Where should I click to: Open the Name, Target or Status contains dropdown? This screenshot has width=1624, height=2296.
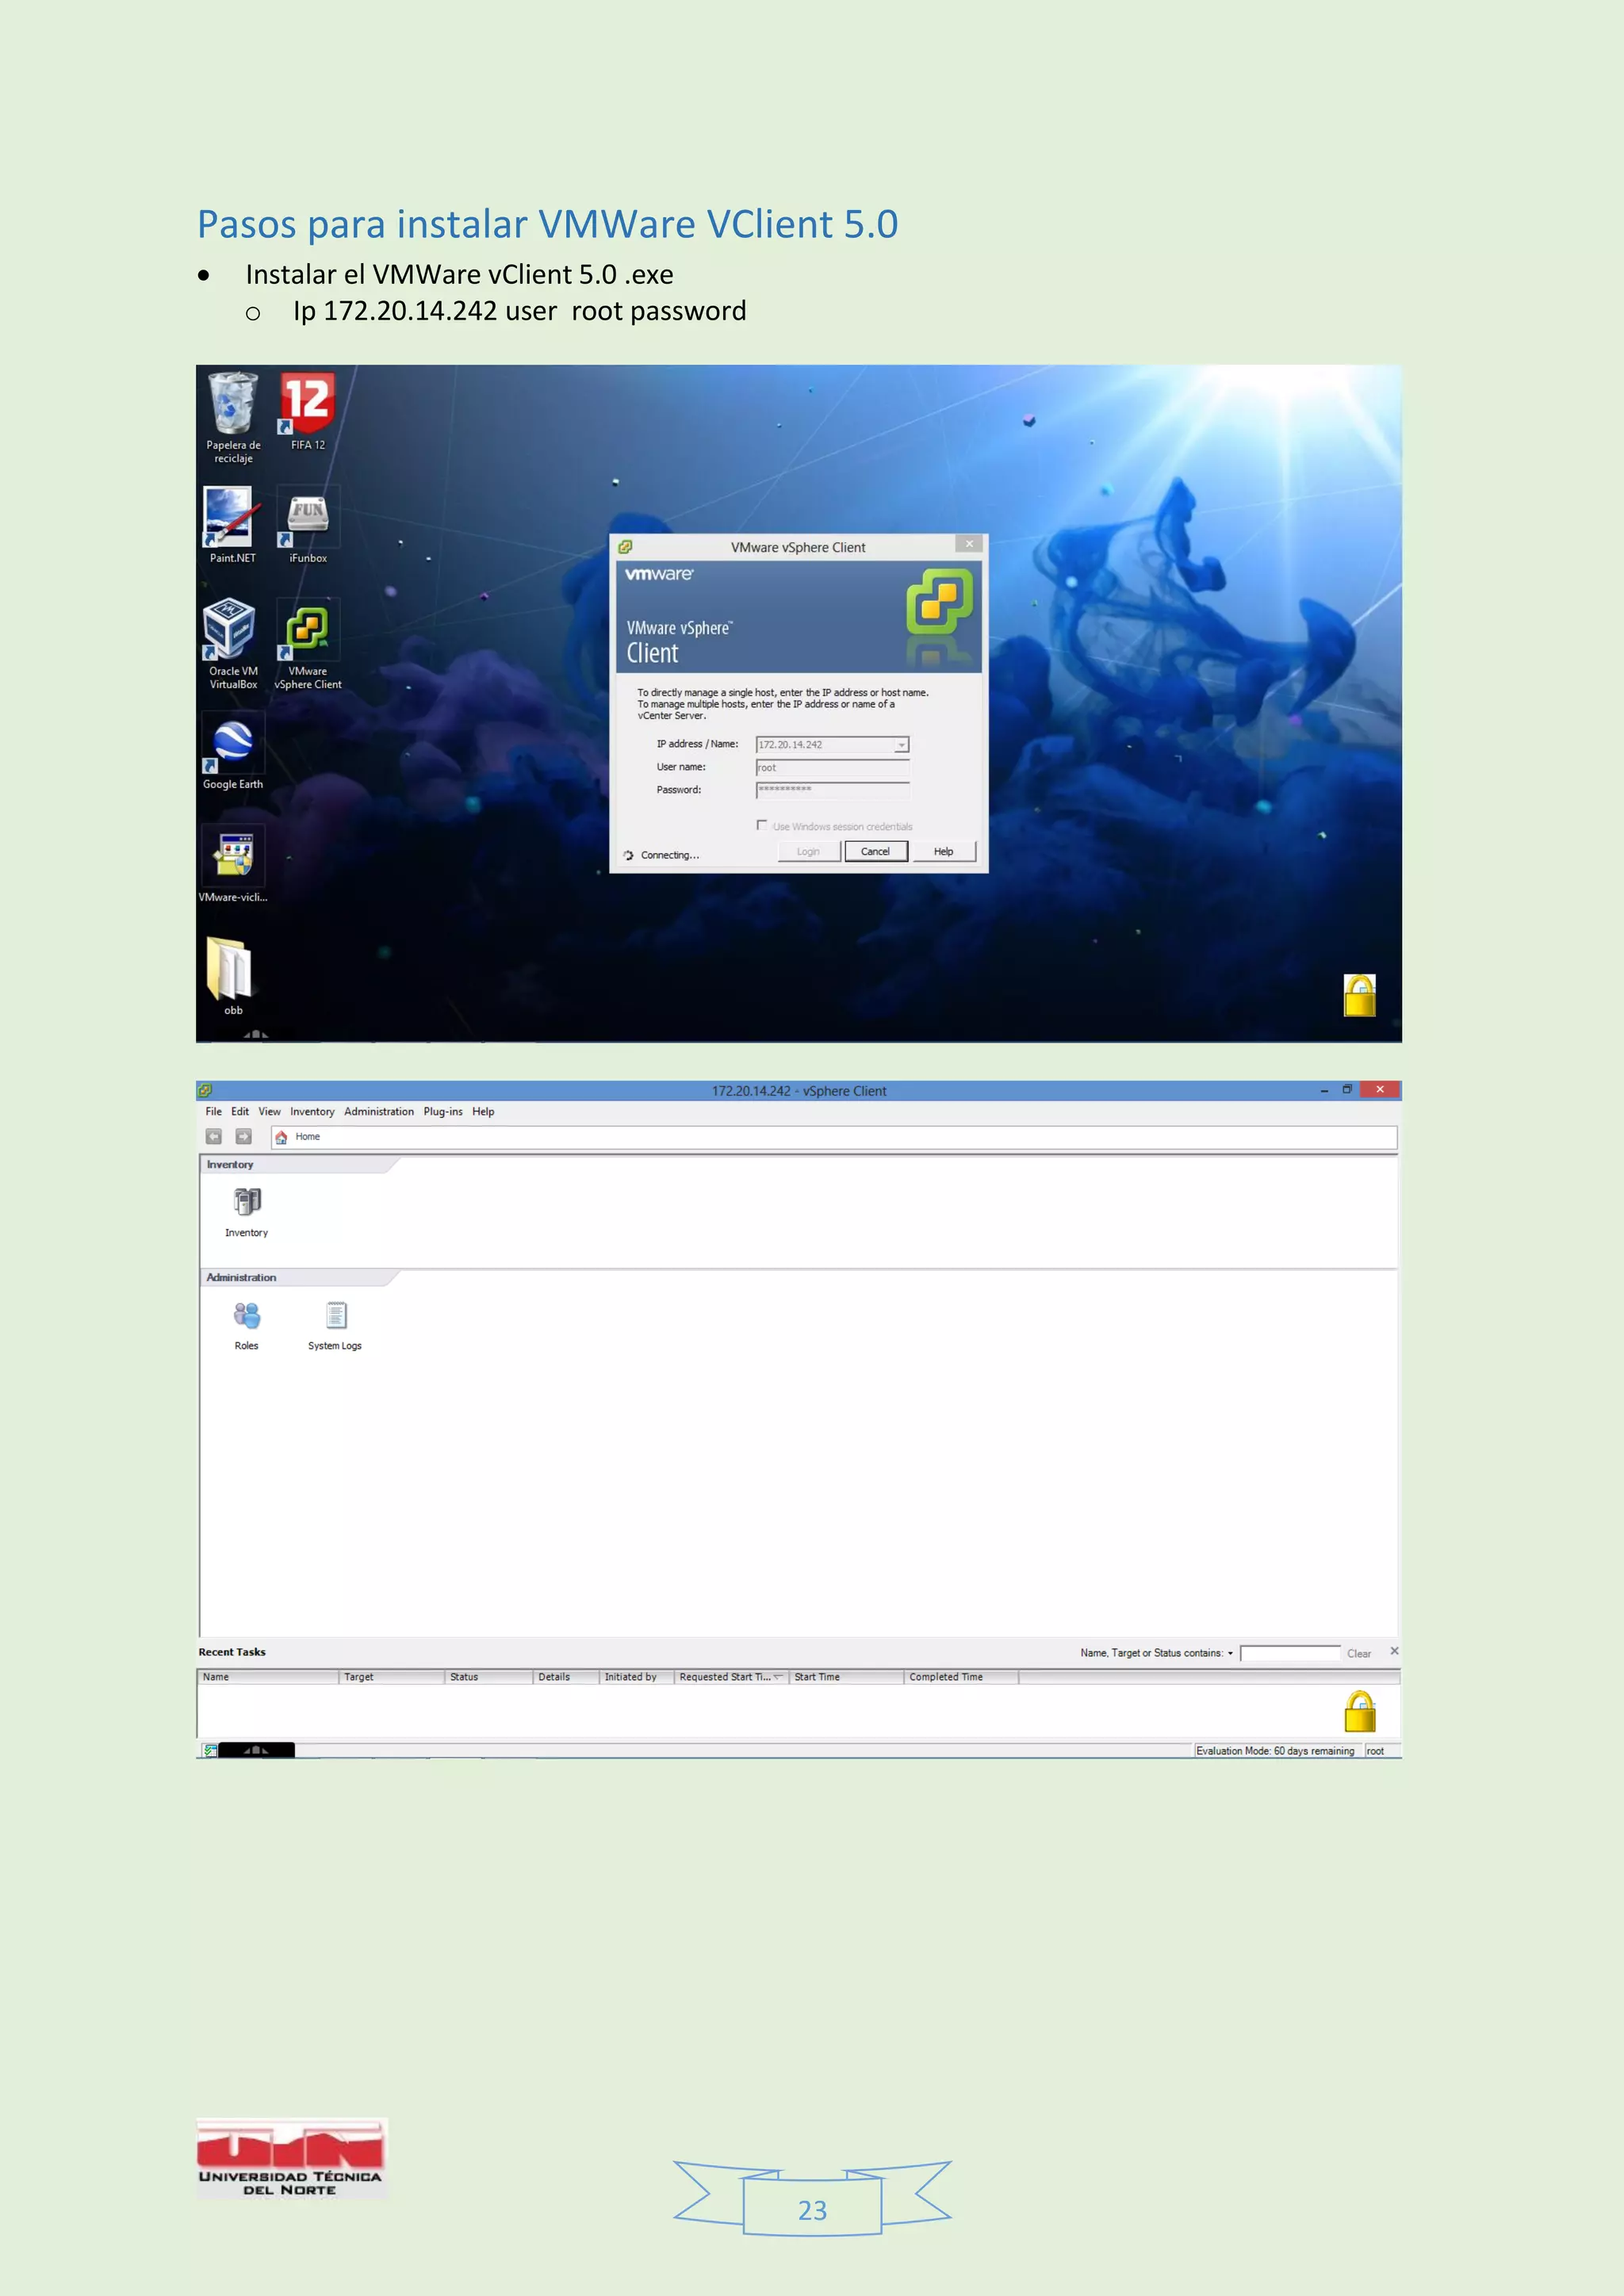pyautogui.click(x=1230, y=1653)
